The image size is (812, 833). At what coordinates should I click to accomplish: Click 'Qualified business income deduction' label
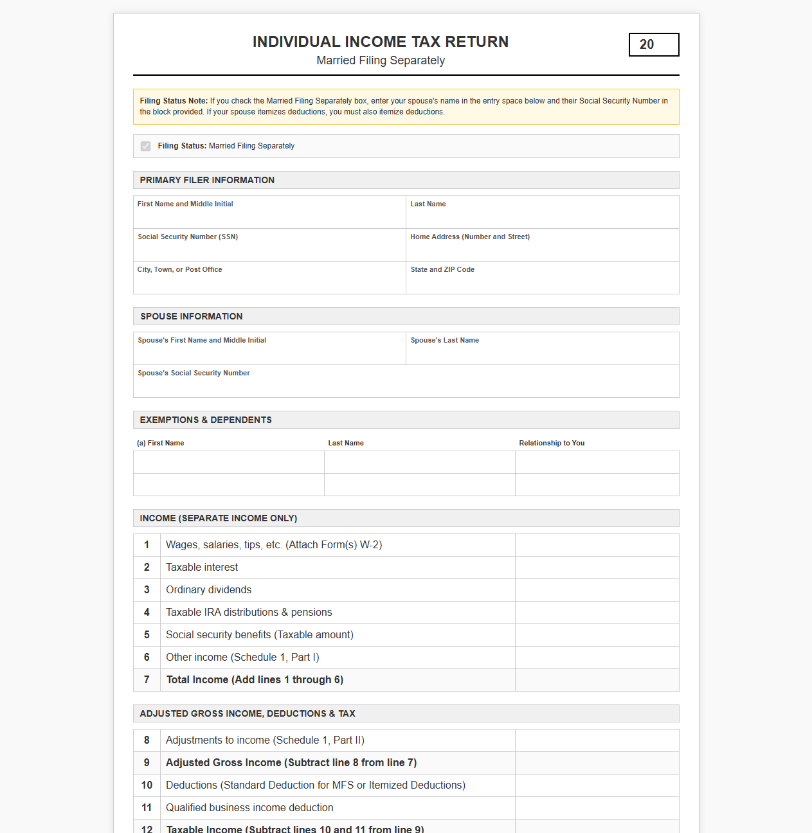249,808
